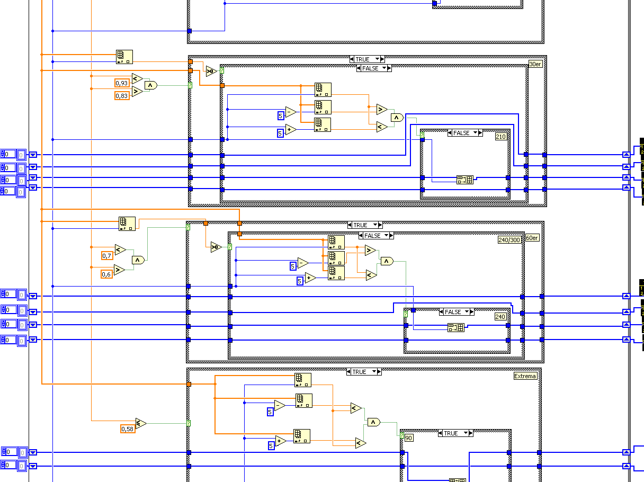Select the 30er case label
The height and width of the screenshot is (482, 644).
tap(535, 64)
